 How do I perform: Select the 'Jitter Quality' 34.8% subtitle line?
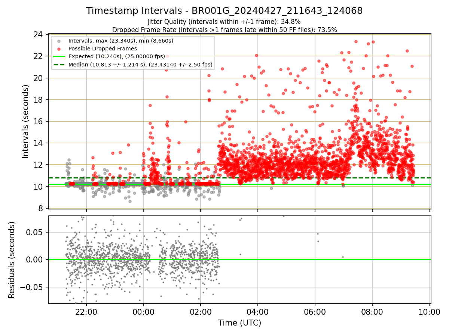[x=224, y=22]
